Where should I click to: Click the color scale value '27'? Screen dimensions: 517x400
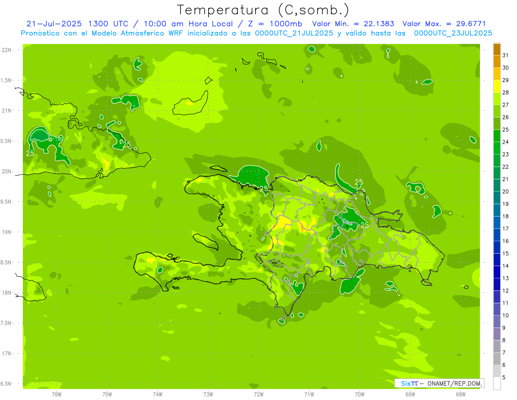click(x=506, y=105)
